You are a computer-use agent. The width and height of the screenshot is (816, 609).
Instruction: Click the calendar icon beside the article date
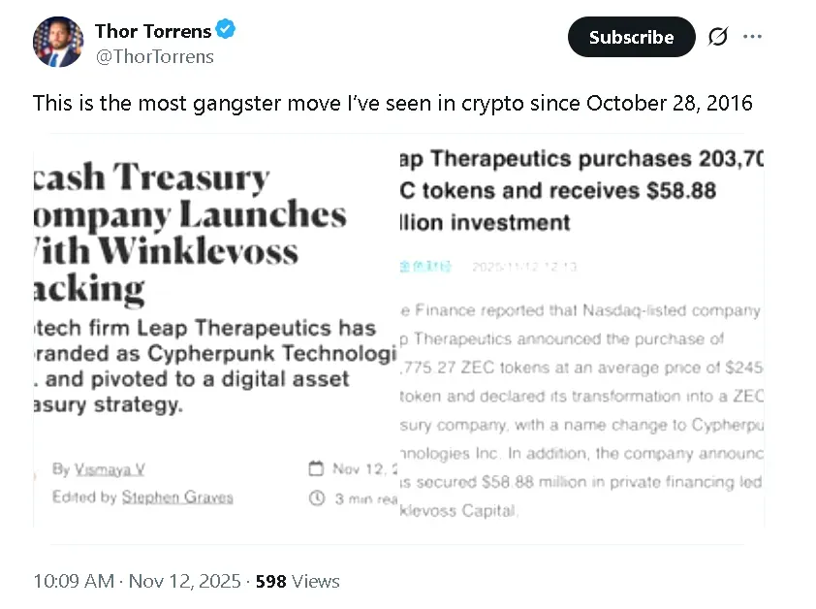(x=317, y=468)
